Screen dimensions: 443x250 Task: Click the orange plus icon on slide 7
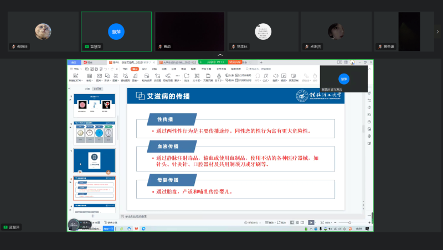[x=108, y=171]
